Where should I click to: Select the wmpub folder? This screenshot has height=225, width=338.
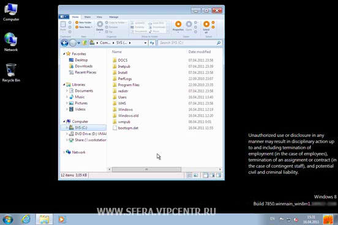pos(122,122)
